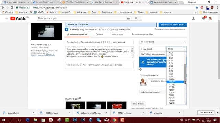The image size is (220, 123).
Task: Expand options for 23123145.png download
Action: 143,113
